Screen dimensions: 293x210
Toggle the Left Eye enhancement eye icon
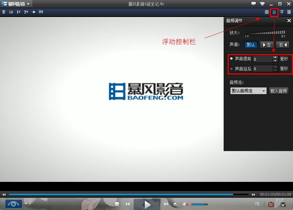pyautogui.click(x=13, y=204)
